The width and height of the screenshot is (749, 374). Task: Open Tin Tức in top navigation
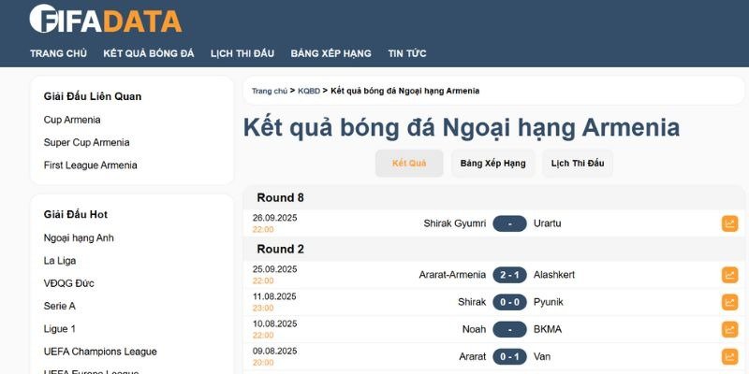point(407,53)
